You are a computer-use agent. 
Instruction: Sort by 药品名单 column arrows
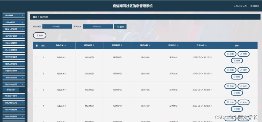[65, 46]
